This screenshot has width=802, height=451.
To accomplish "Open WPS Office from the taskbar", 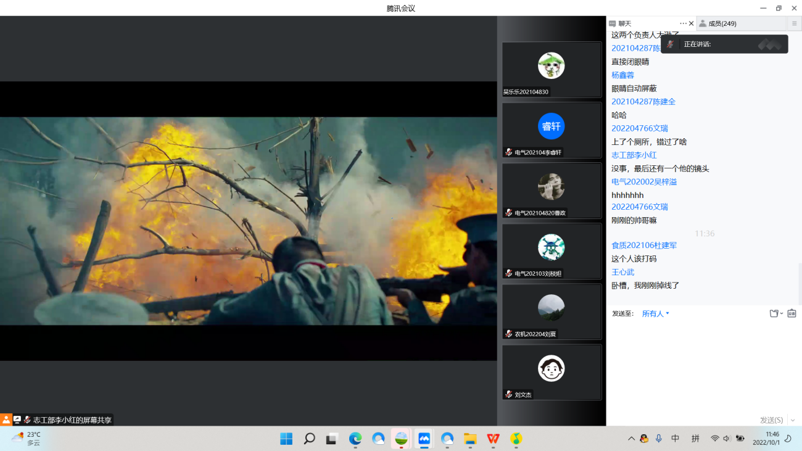I will tap(493, 439).
